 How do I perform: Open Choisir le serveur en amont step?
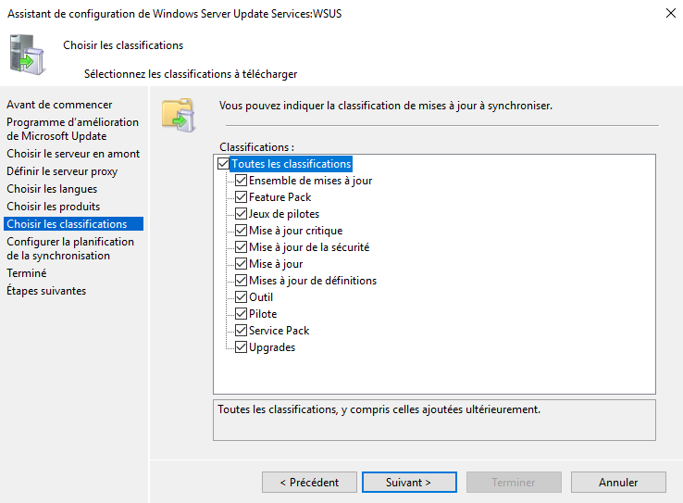tap(73, 154)
